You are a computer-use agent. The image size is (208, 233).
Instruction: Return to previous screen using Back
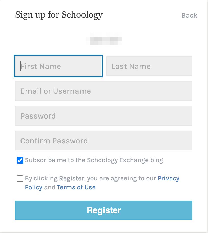[189, 15]
